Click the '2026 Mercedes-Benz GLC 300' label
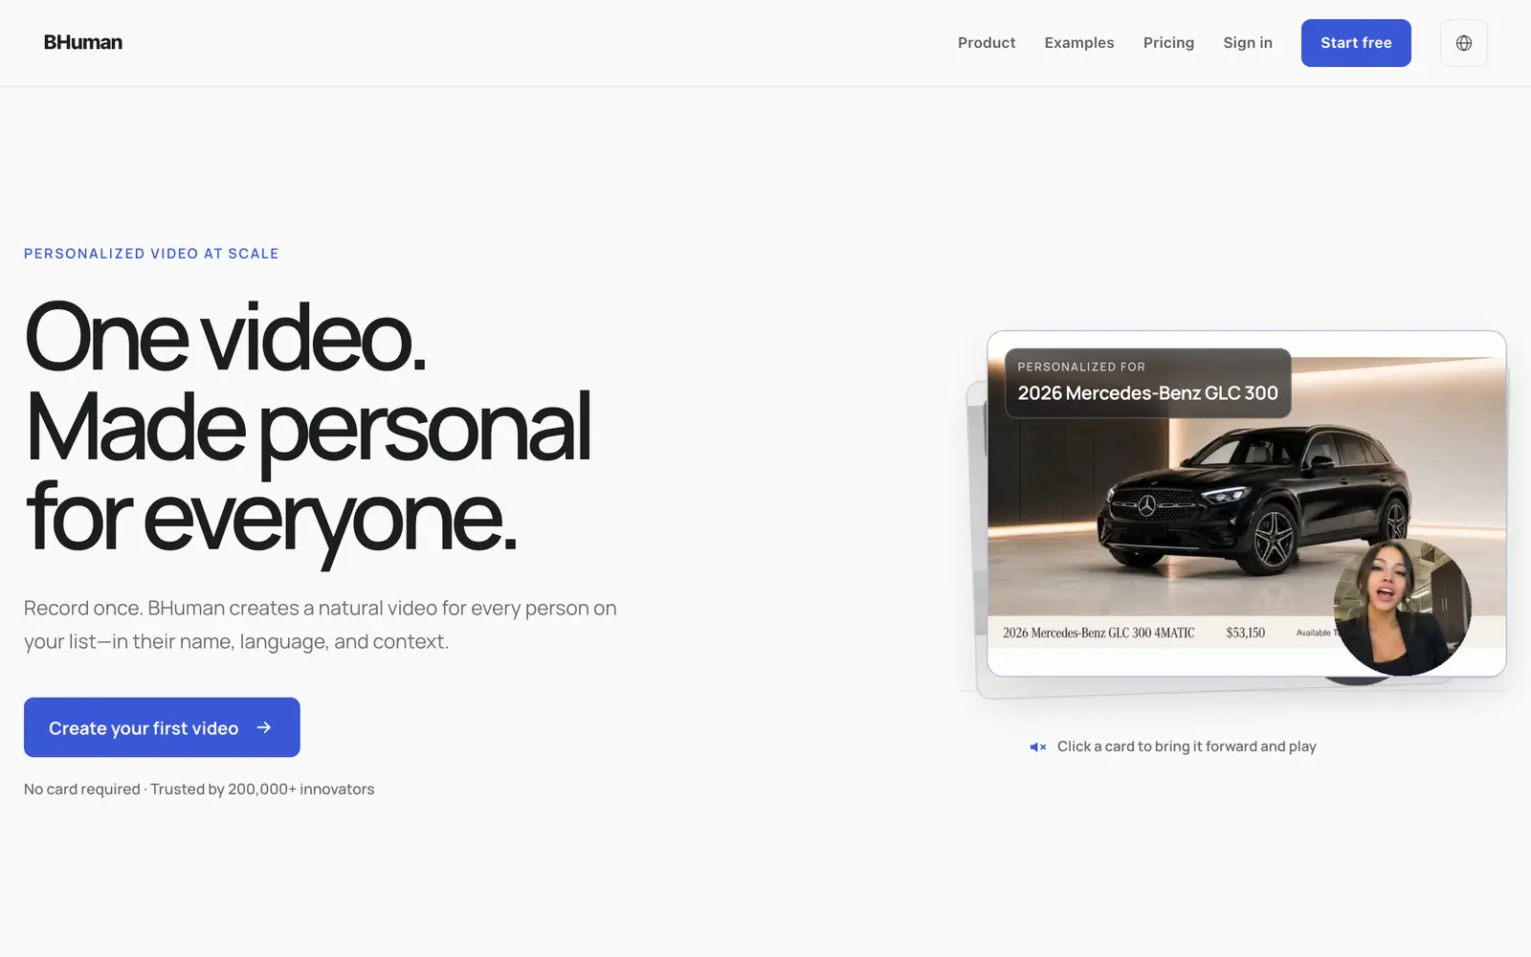 1147,393
